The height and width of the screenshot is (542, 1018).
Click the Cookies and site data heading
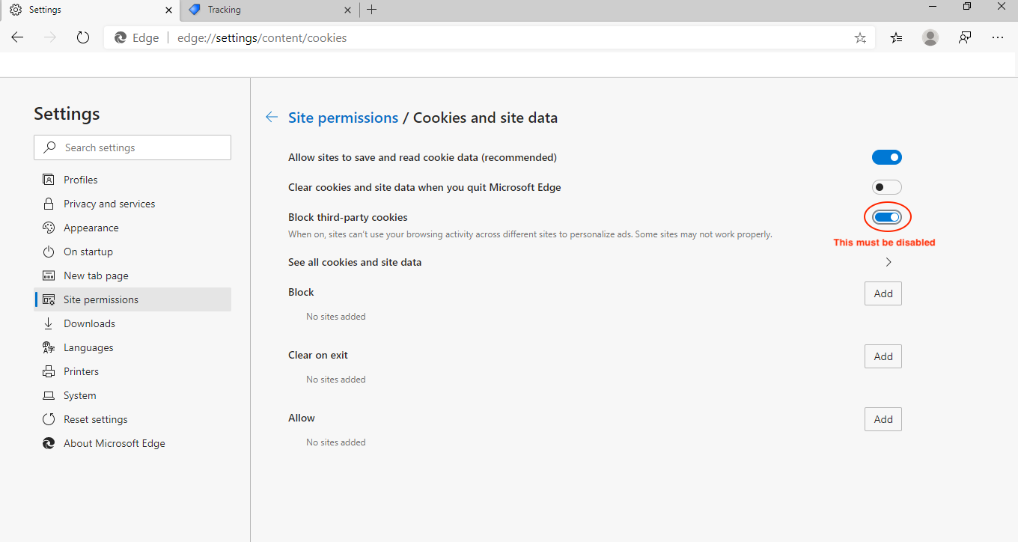click(485, 118)
